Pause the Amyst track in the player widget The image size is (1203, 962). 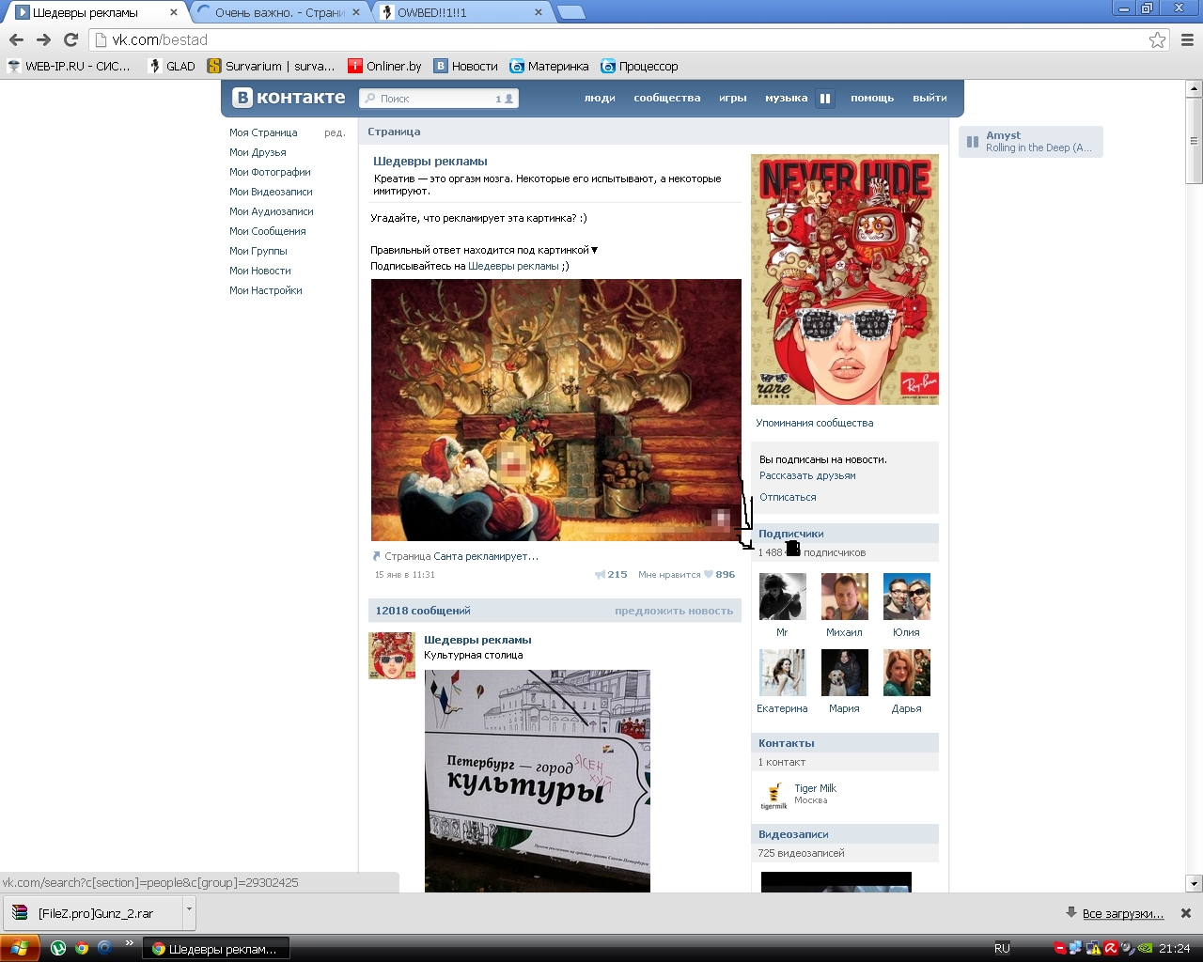coord(973,142)
